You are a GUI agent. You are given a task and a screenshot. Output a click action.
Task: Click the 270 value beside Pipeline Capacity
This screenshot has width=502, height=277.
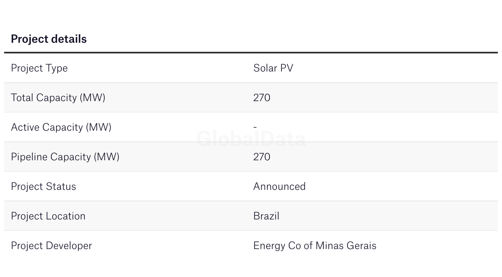262,157
